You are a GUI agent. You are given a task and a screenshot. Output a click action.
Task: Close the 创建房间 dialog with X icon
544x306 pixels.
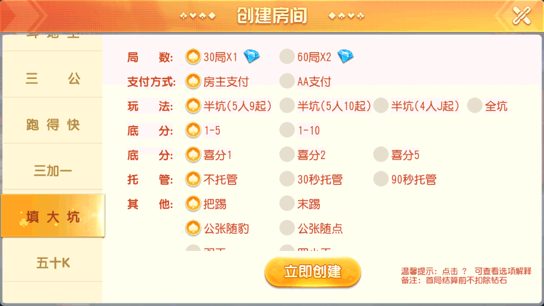(522, 15)
